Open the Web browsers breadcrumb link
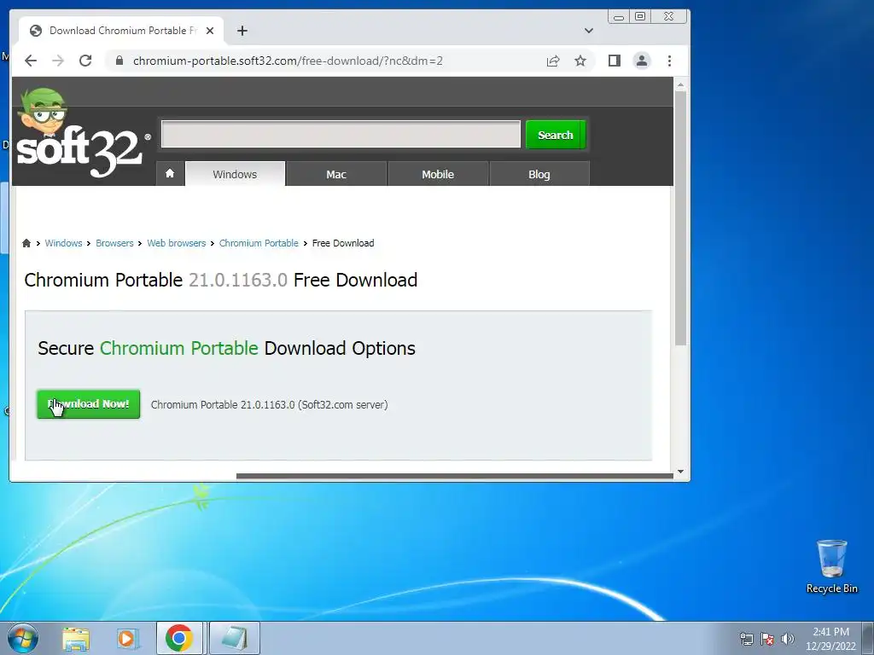The width and height of the screenshot is (874, 655). point(176,243)
